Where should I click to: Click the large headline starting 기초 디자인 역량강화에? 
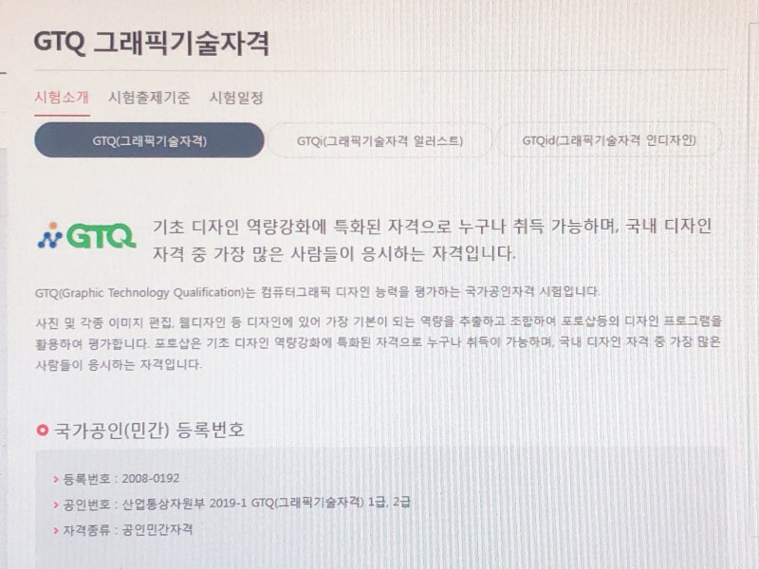pos(433,240)
